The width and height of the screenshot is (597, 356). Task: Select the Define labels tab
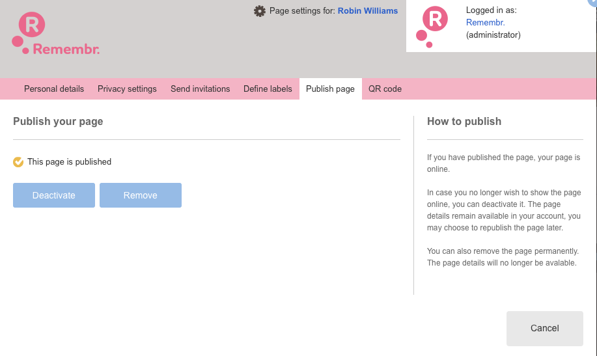pyautogui.click(x=268, y=89)
